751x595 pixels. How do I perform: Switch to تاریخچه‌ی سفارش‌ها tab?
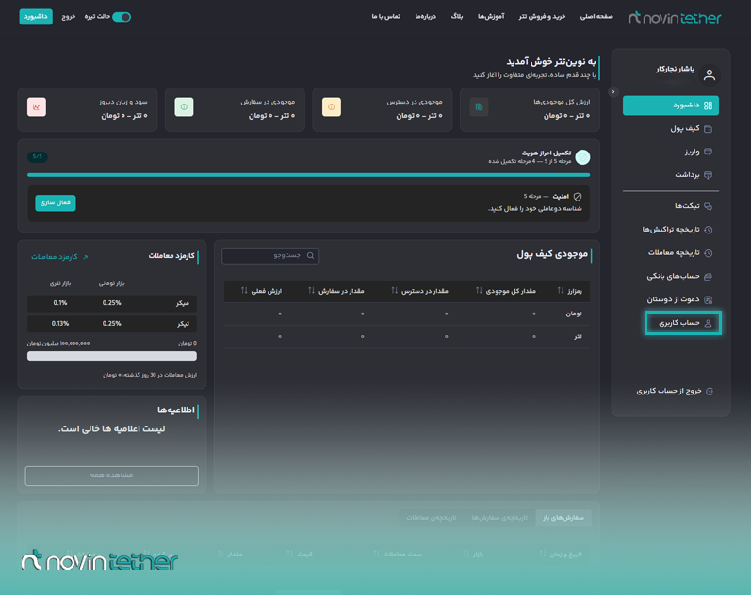point(499,518)
